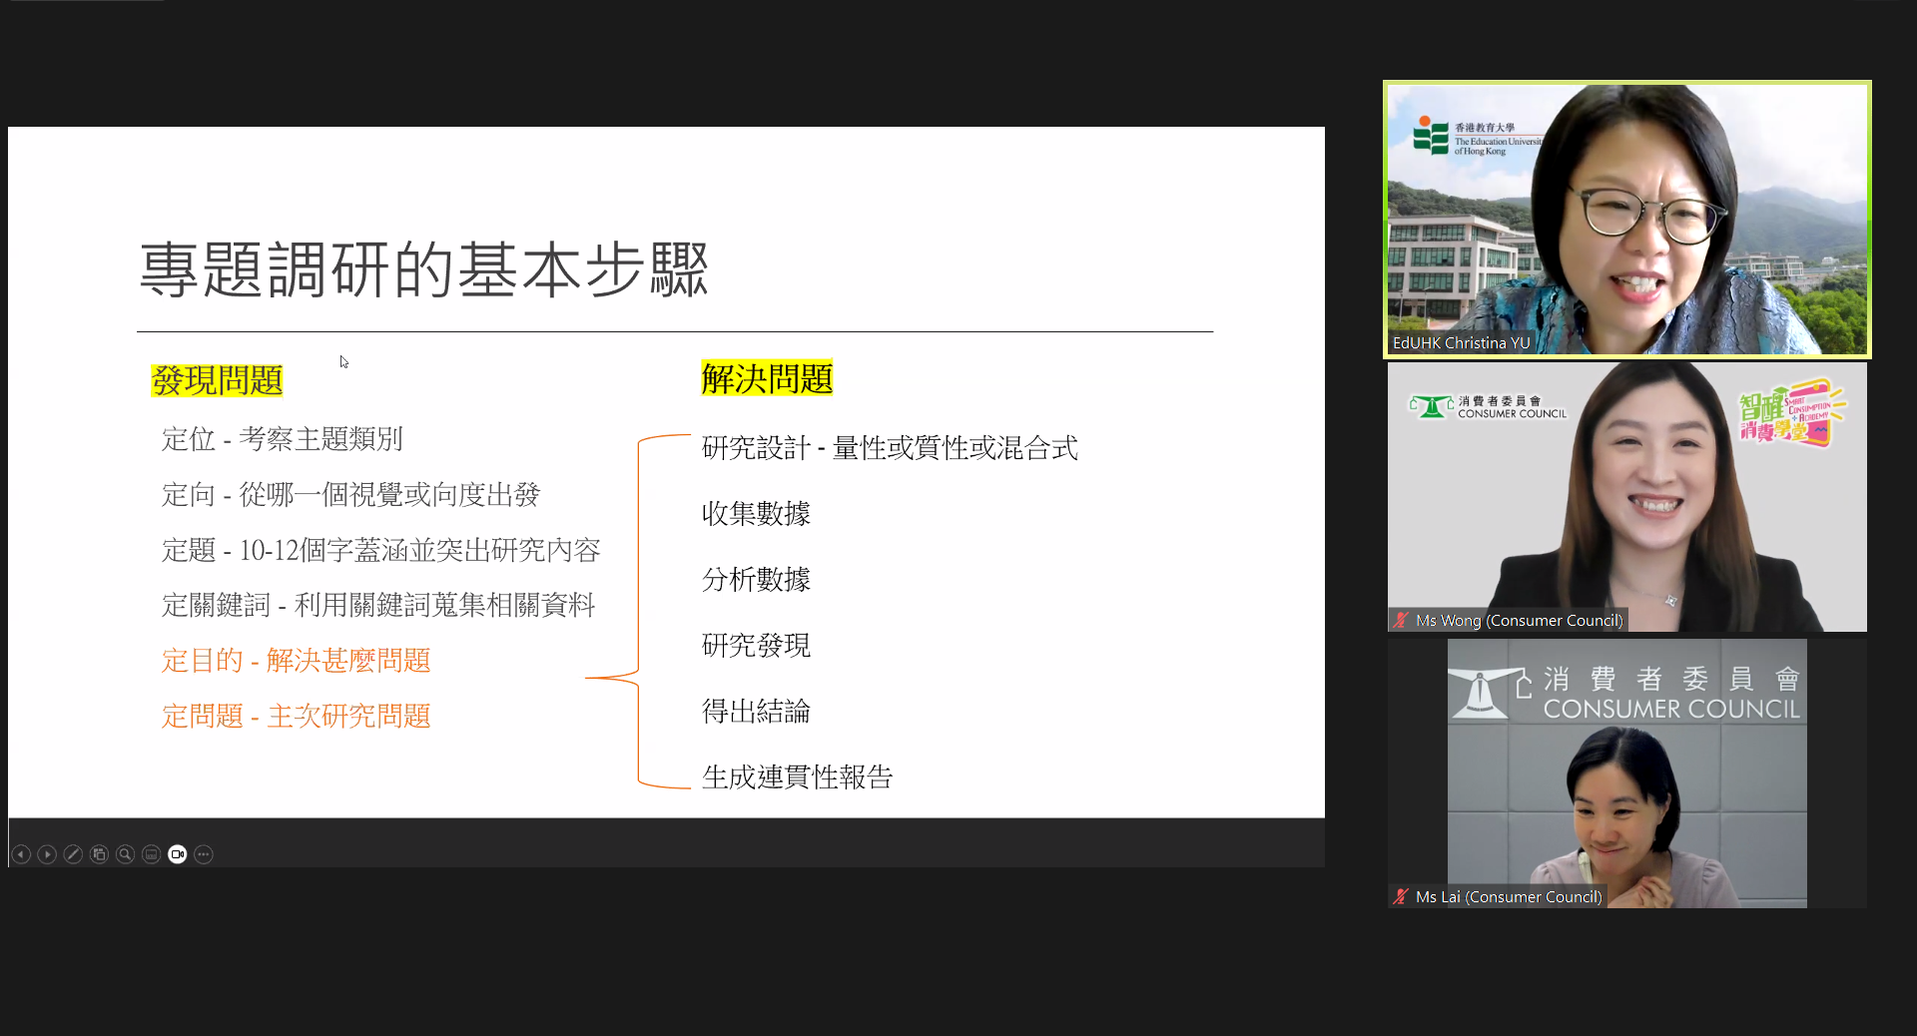
Task: Click the yellow highlighted 解決問題 heading
Action: [x=767, y=378]
